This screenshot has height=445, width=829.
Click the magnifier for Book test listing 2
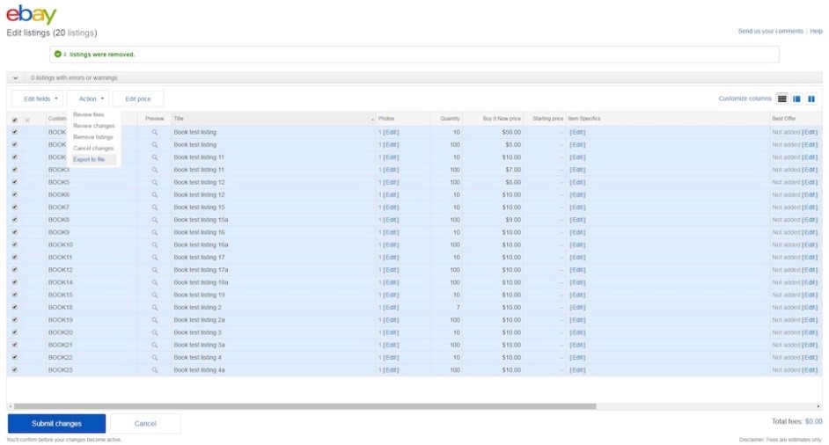coord(155,308)
